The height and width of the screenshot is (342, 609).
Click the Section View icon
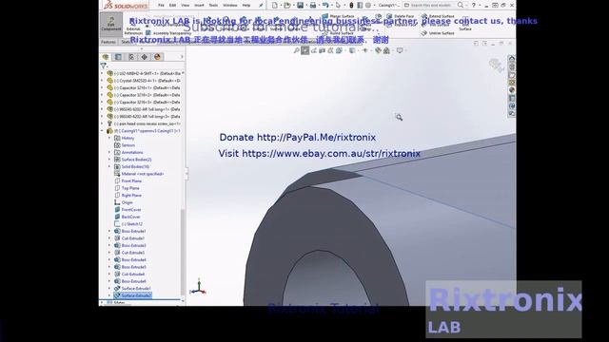point(322,50)
